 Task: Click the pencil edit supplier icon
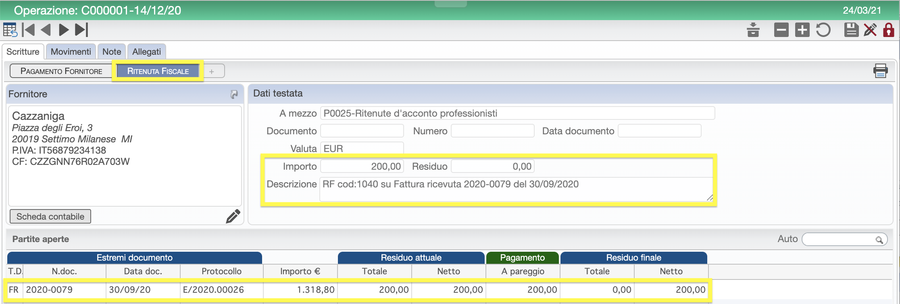click(x=233, y=216)
